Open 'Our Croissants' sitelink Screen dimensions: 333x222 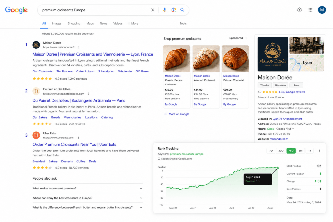(43, 72)
